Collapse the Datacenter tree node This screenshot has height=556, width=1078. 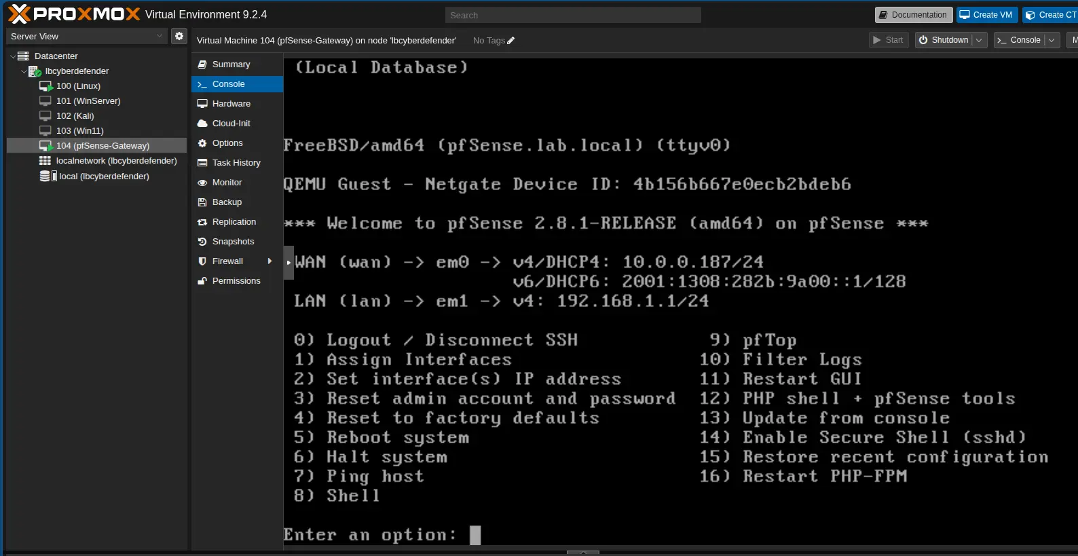[x=13, y=56]
